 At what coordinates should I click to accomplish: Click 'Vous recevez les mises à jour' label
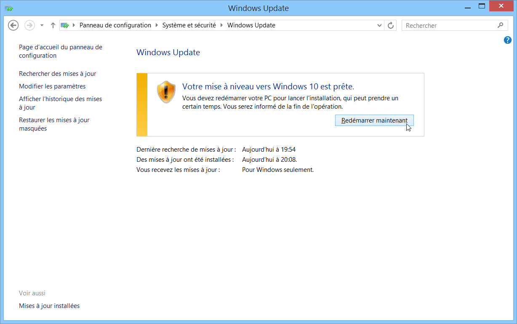pyautogui.click(x=179, y=170)
